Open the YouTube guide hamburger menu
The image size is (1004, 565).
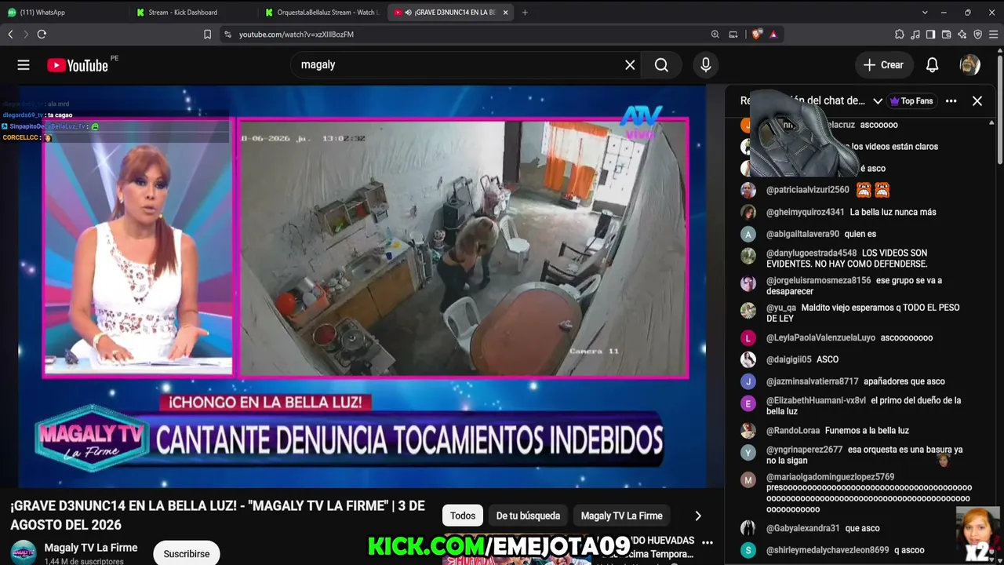click(x=24, y=65)
